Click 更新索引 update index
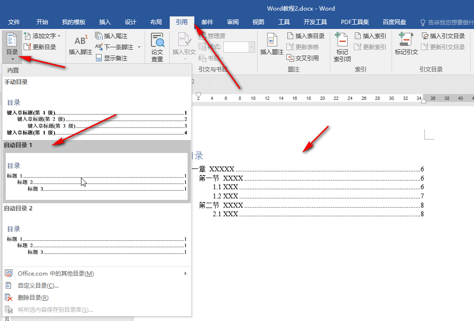Viewport: 474px width, 321px height. [370, 47]
